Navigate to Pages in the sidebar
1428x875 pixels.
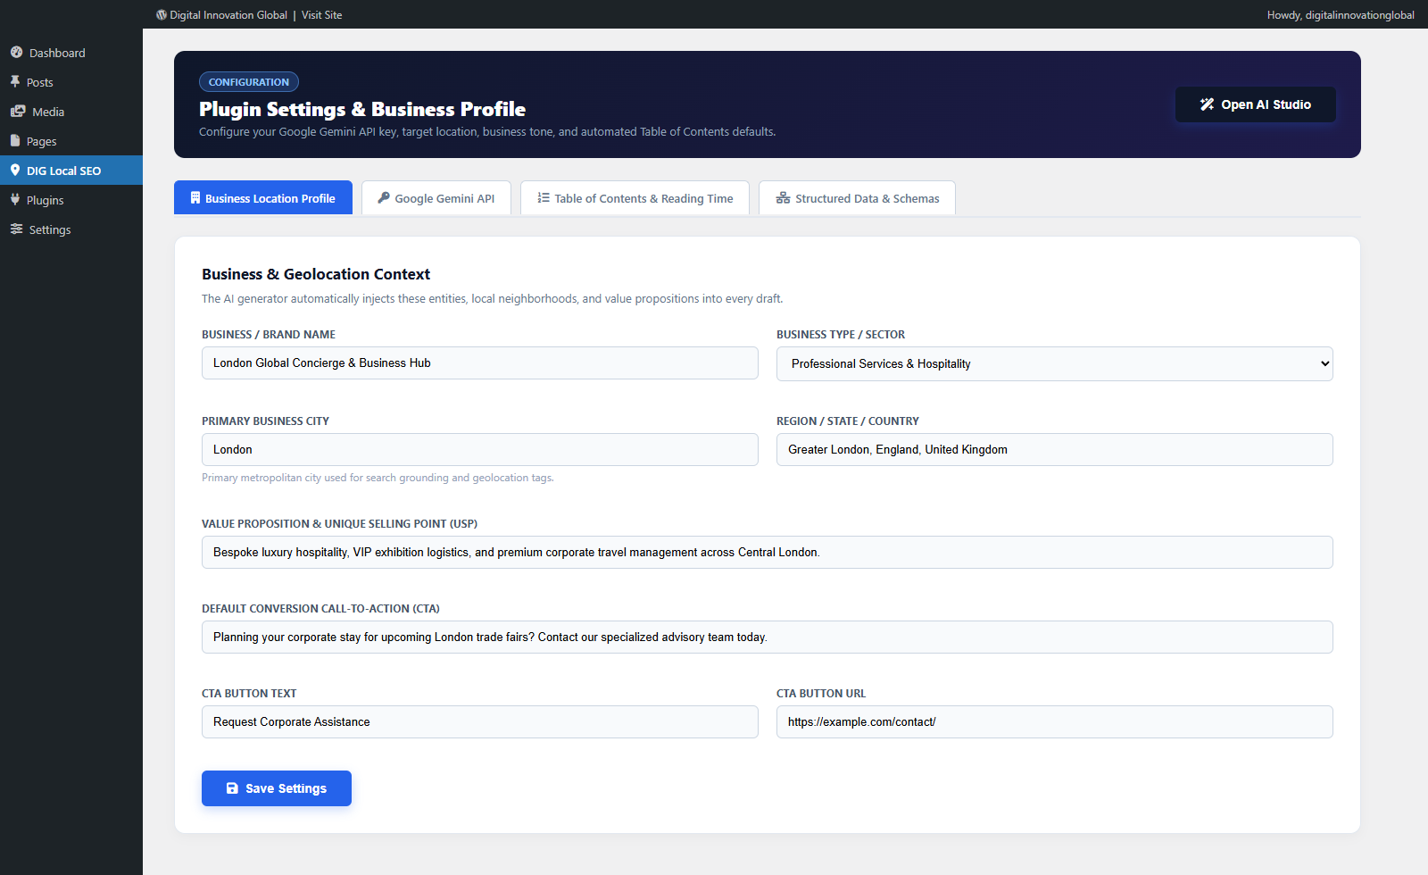coord(71,141)
